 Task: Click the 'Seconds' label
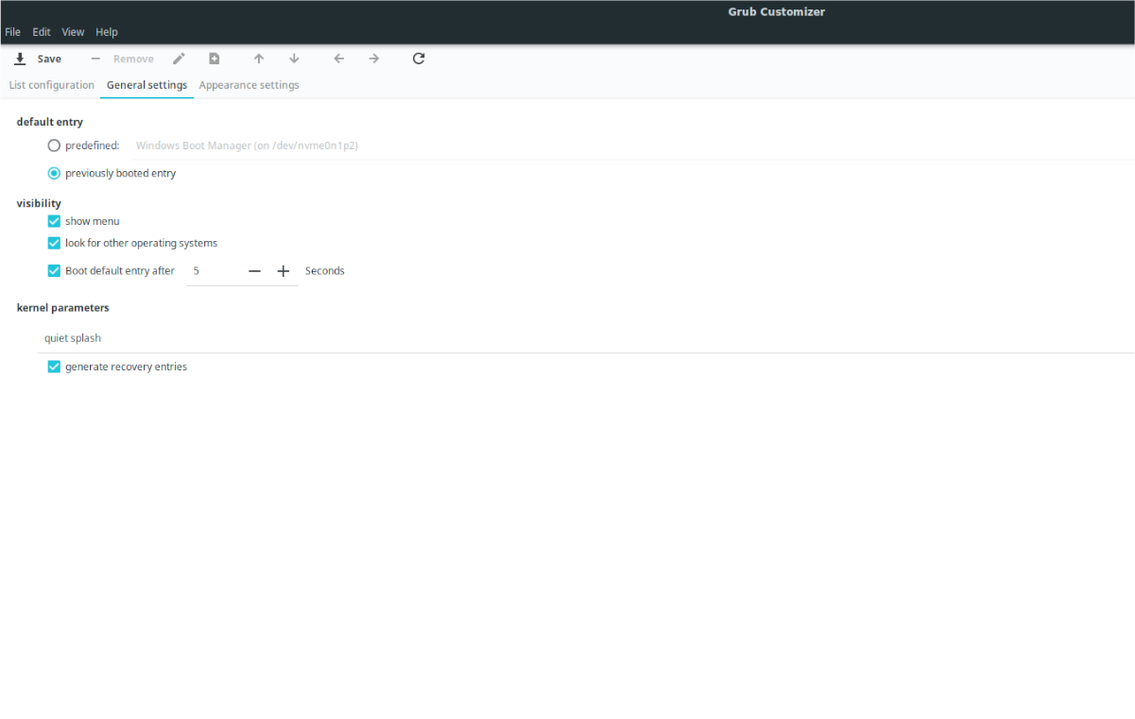click(325, 271)
